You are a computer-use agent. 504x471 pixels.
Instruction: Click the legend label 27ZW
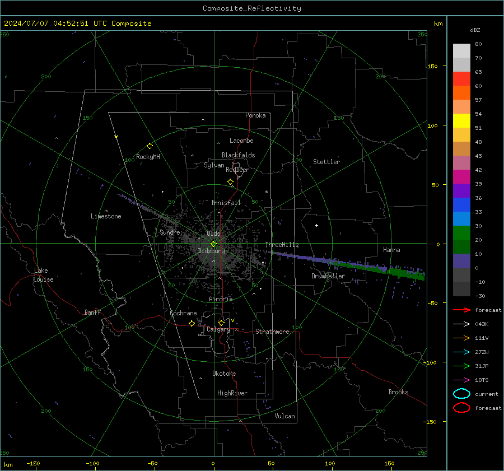click(x=482, y=352)
